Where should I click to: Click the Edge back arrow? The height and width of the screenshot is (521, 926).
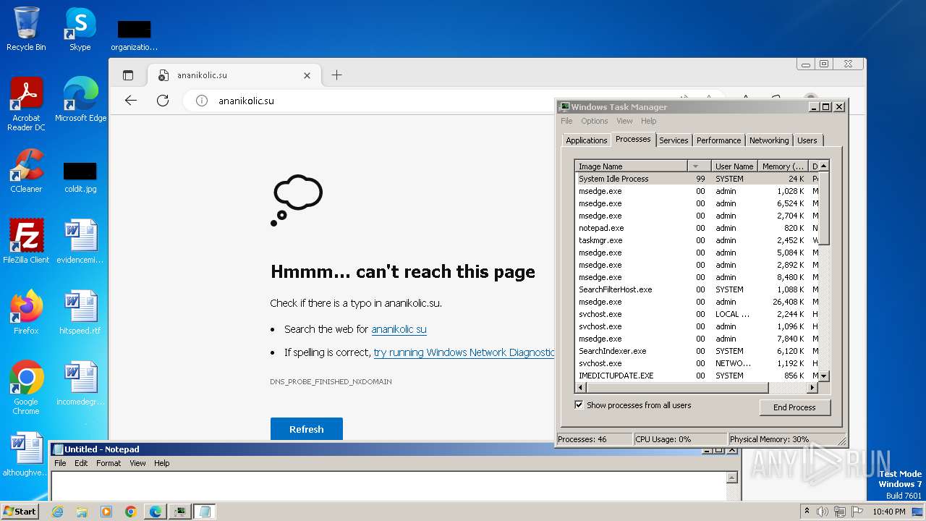click(131, 101)
